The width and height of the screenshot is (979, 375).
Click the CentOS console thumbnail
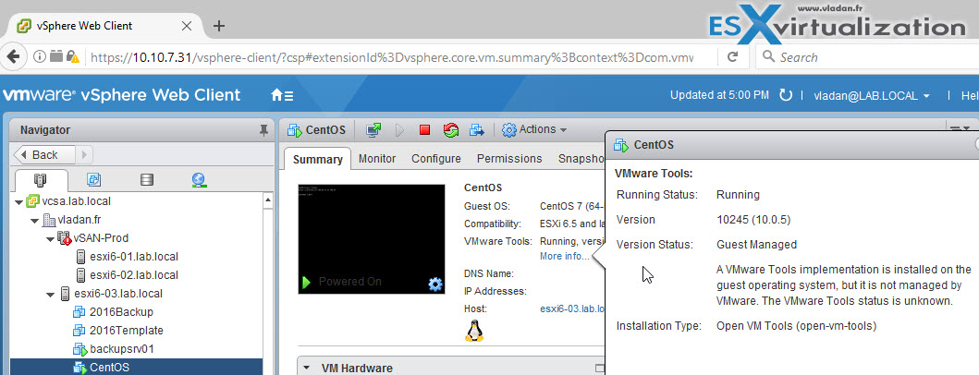[x=372, y=239]
